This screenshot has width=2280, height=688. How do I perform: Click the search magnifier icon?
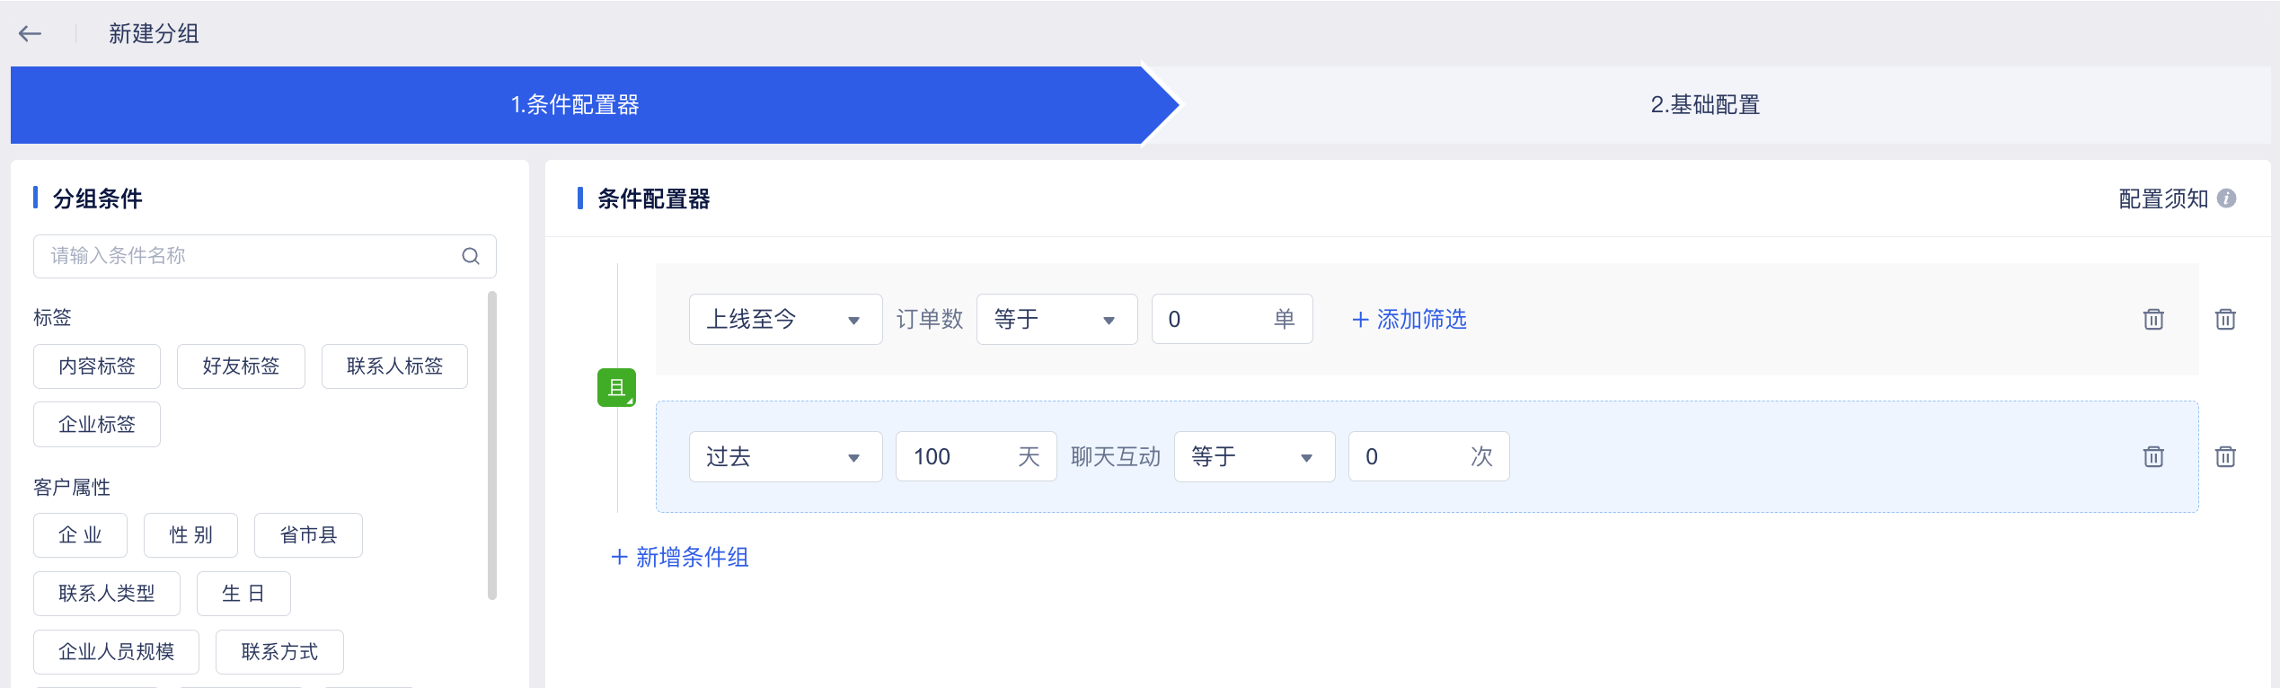pos(471,256)
